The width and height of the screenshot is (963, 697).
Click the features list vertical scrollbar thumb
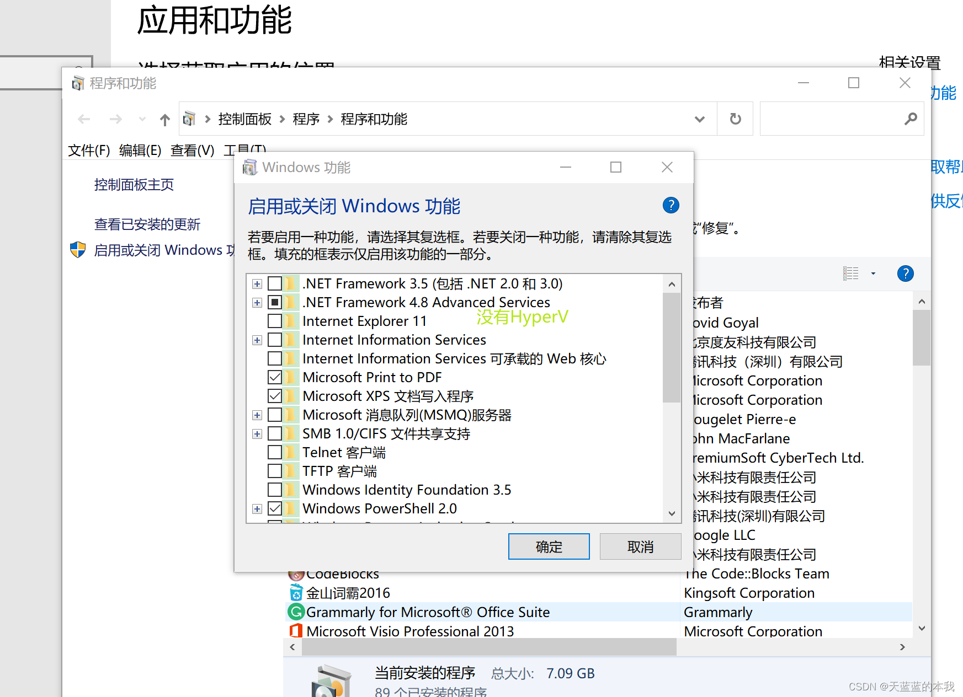click(x=672, y=348)
